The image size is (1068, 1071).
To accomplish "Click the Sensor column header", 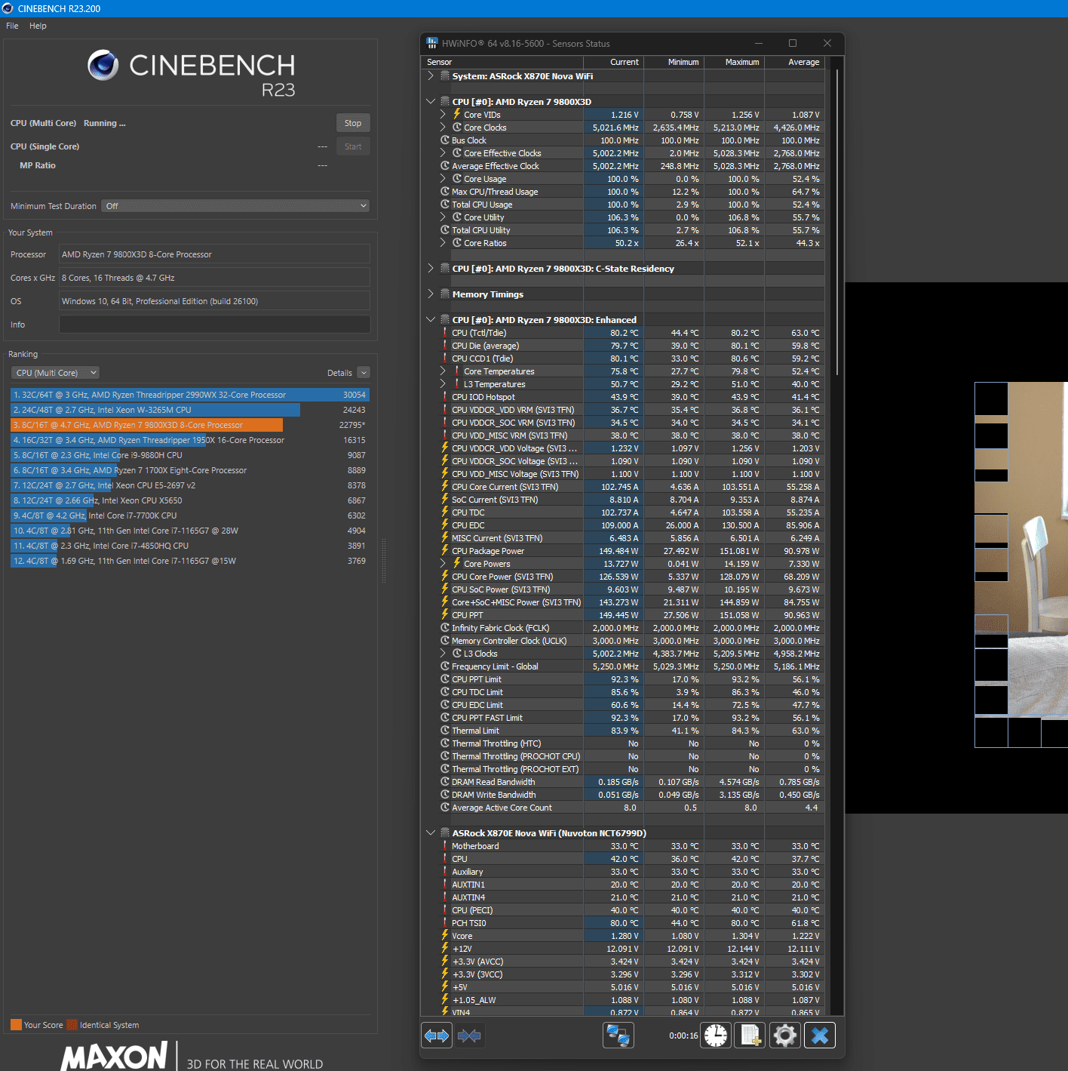I will coord(502,62).
